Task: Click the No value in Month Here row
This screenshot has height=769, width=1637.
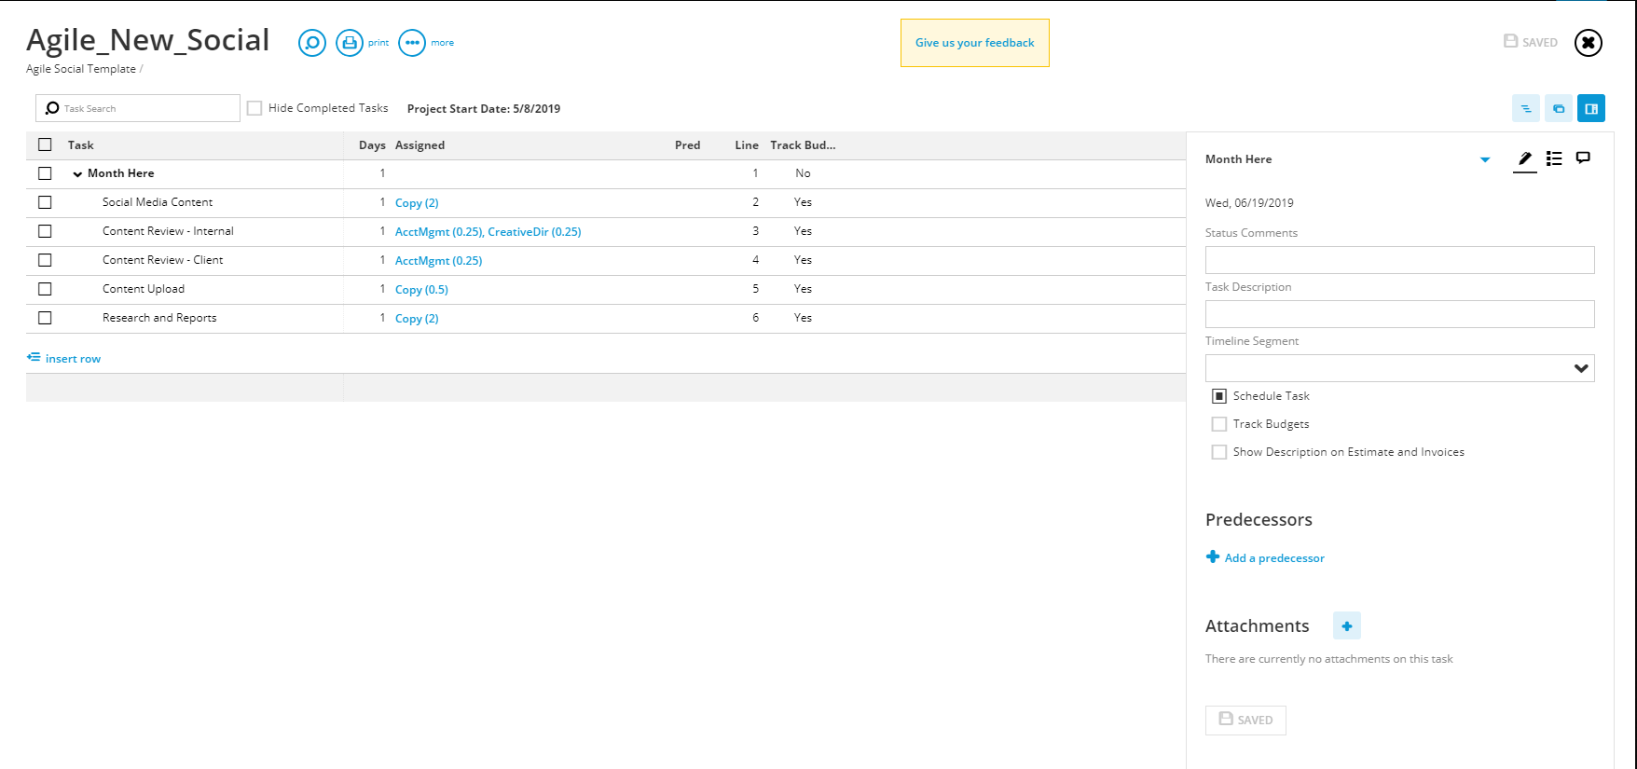Action: (x=803, y=173)
